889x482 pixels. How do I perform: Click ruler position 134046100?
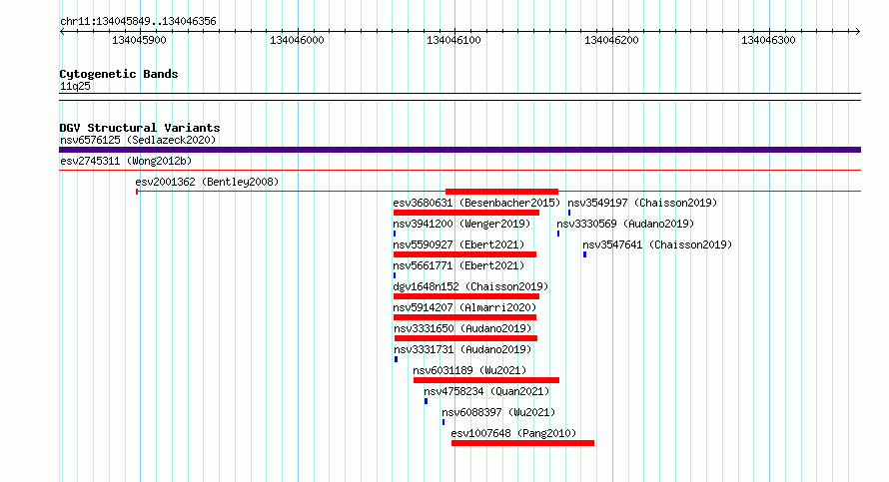coord(453,40)
